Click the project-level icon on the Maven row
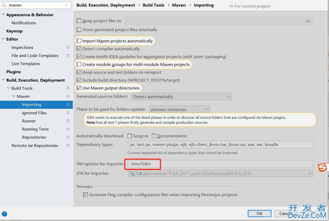The height and width of the screenshot is (221, 329). pos(68,96)
